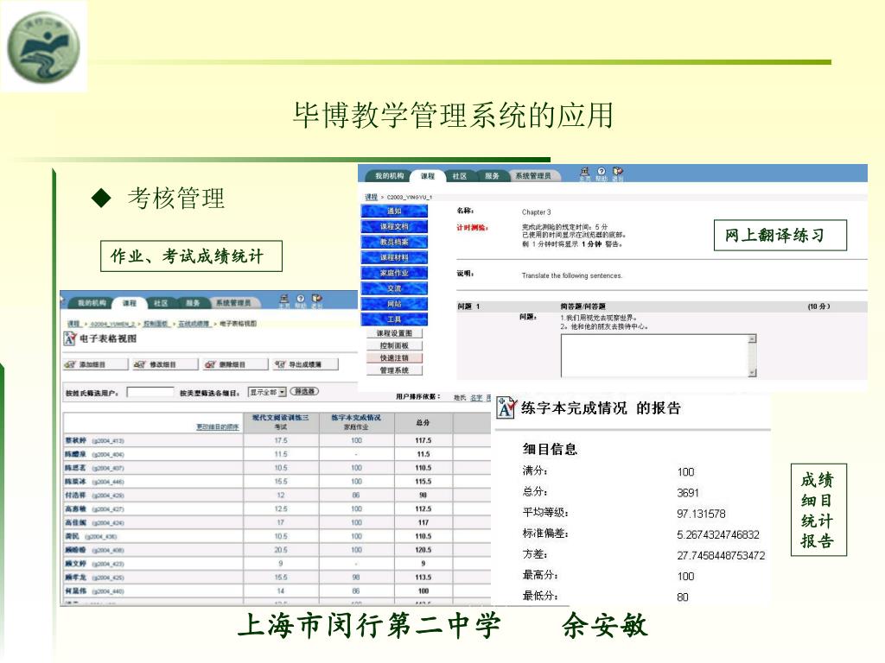Screen dimensions: 885x663
Task: Open 现代文阅读训练三 column header link
Action: pyautogui.click(x=281, y=418)
